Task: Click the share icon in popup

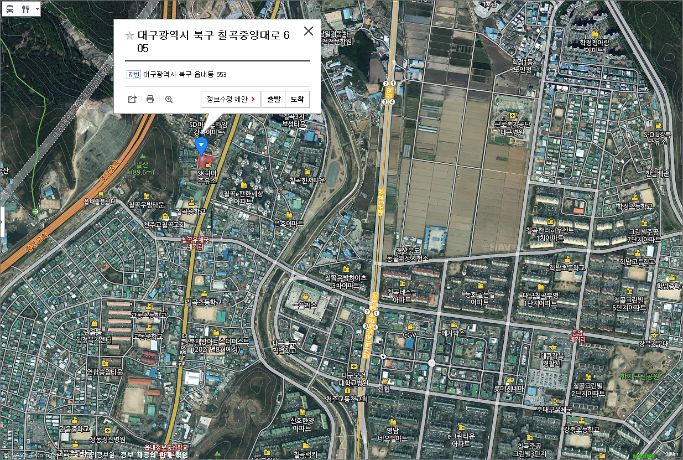Action: coord(132,99)
